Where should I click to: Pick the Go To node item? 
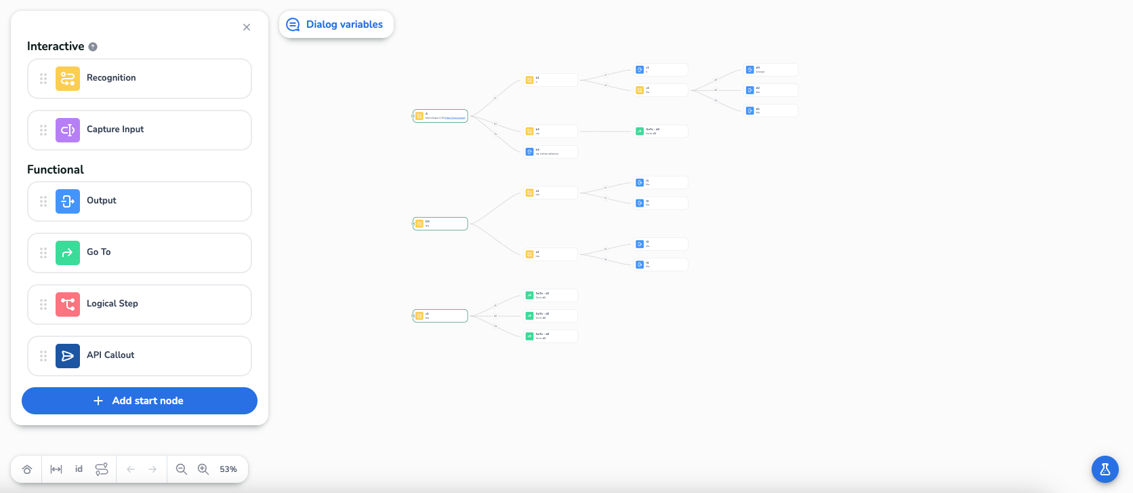(x=140, y=253)
